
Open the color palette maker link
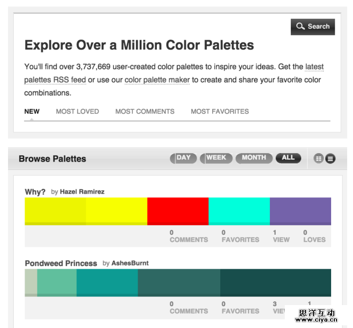click(x=157, y=80)
